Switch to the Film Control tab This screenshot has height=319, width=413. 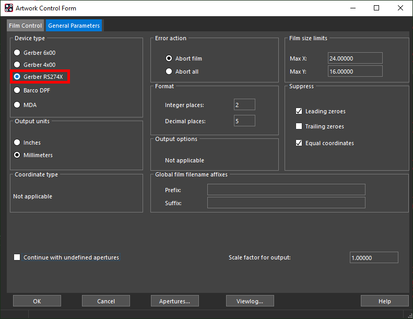[x=25, y=26]
